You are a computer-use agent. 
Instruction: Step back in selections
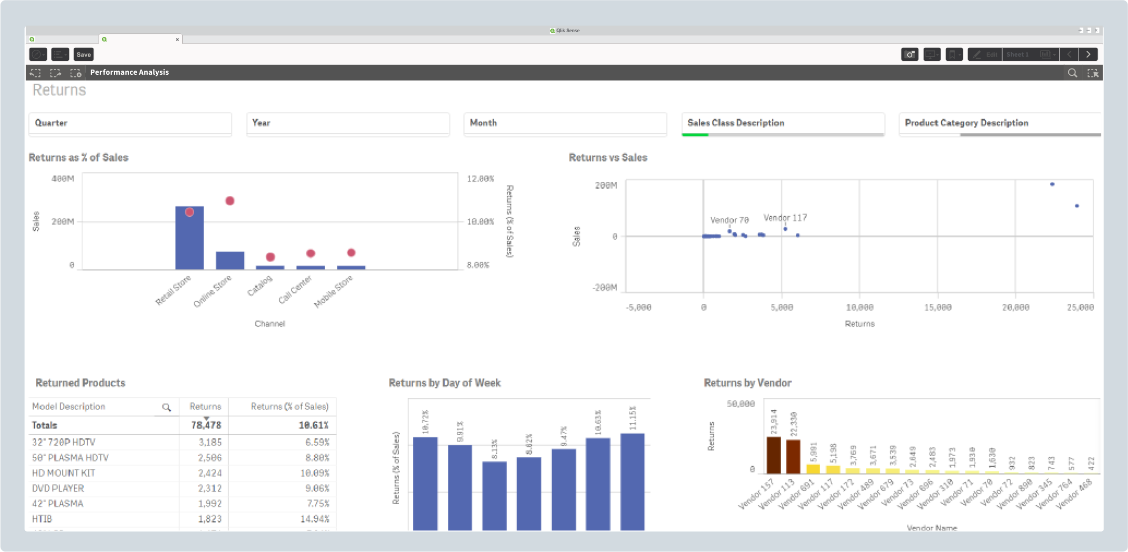coord(35,73)
